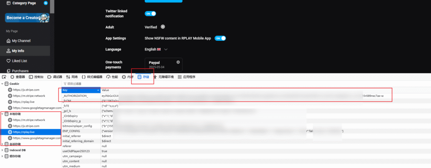431x168 pixels.
Task: Click the Become a Creator banner
Action: tap(27, 18)
